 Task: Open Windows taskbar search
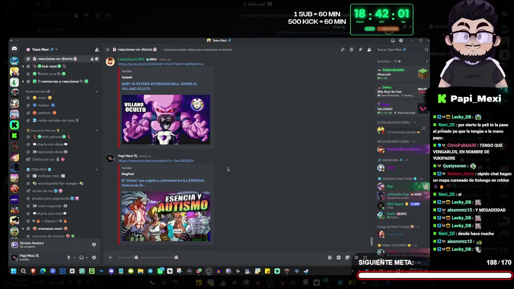point(23,271)
